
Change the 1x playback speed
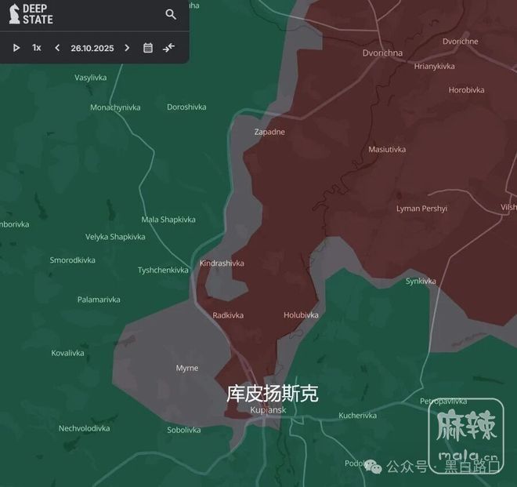(x=37, y=48)
